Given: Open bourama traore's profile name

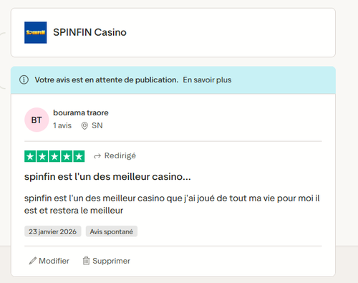Looking at the screenshot, I should click(81, 112).
